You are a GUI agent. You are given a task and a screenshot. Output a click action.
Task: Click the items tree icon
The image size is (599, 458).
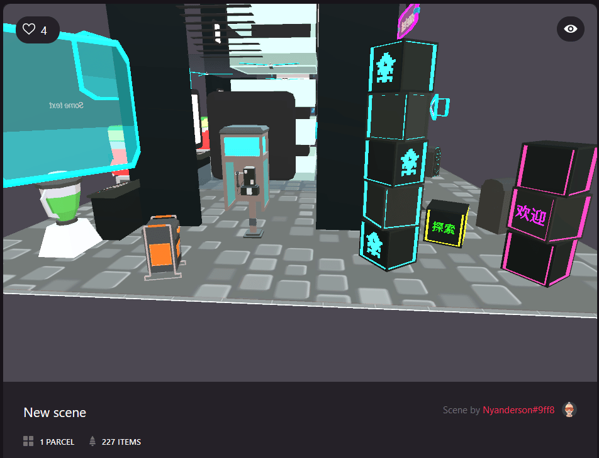(x=92, y=442)
